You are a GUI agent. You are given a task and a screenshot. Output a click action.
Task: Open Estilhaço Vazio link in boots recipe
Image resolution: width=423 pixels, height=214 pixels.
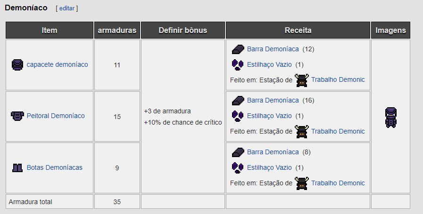pyautogui.click(x=269, y=167)
